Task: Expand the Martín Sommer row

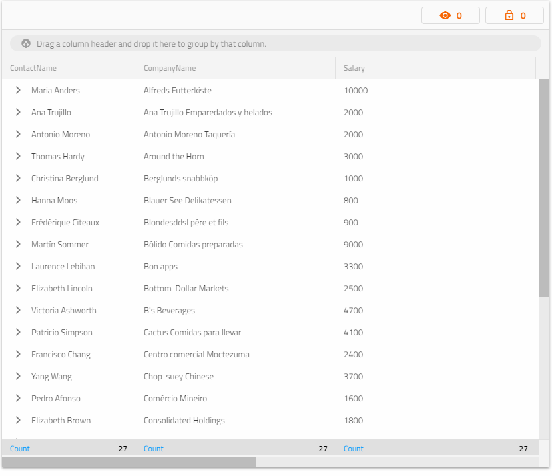Action: 18,244
